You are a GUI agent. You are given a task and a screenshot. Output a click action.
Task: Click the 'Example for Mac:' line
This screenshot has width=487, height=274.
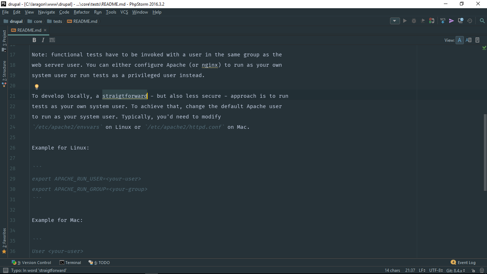coord(57,220)
